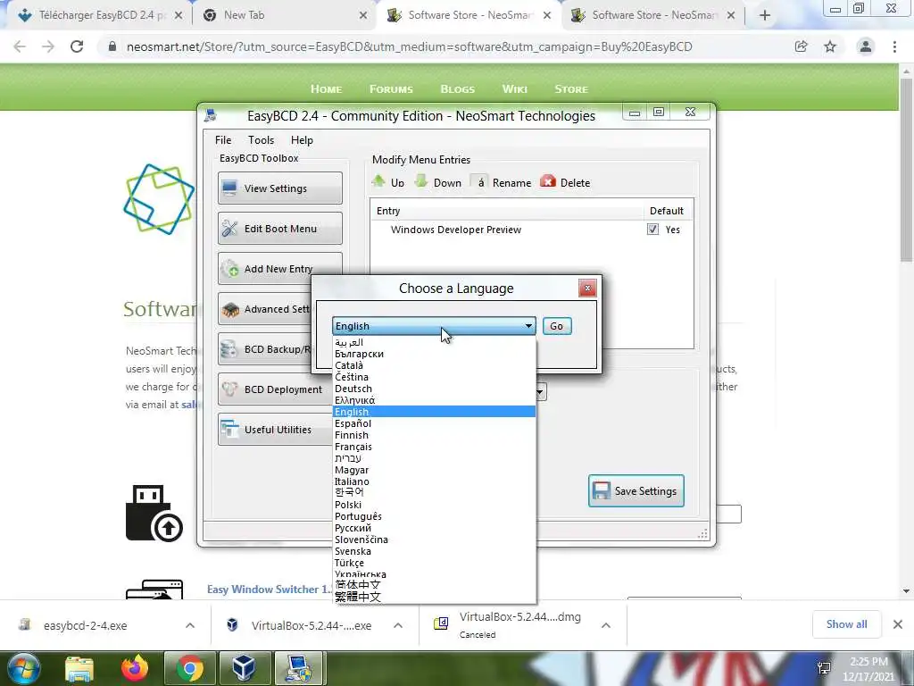
Task: Open the EasyBCD Tools menu
Action: [x=261, y=140]
